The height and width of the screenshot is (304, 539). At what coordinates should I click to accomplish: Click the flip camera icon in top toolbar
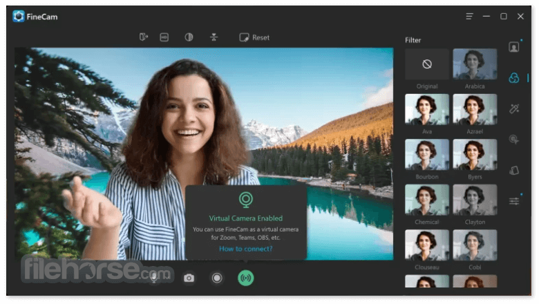(x=144, y=37)
